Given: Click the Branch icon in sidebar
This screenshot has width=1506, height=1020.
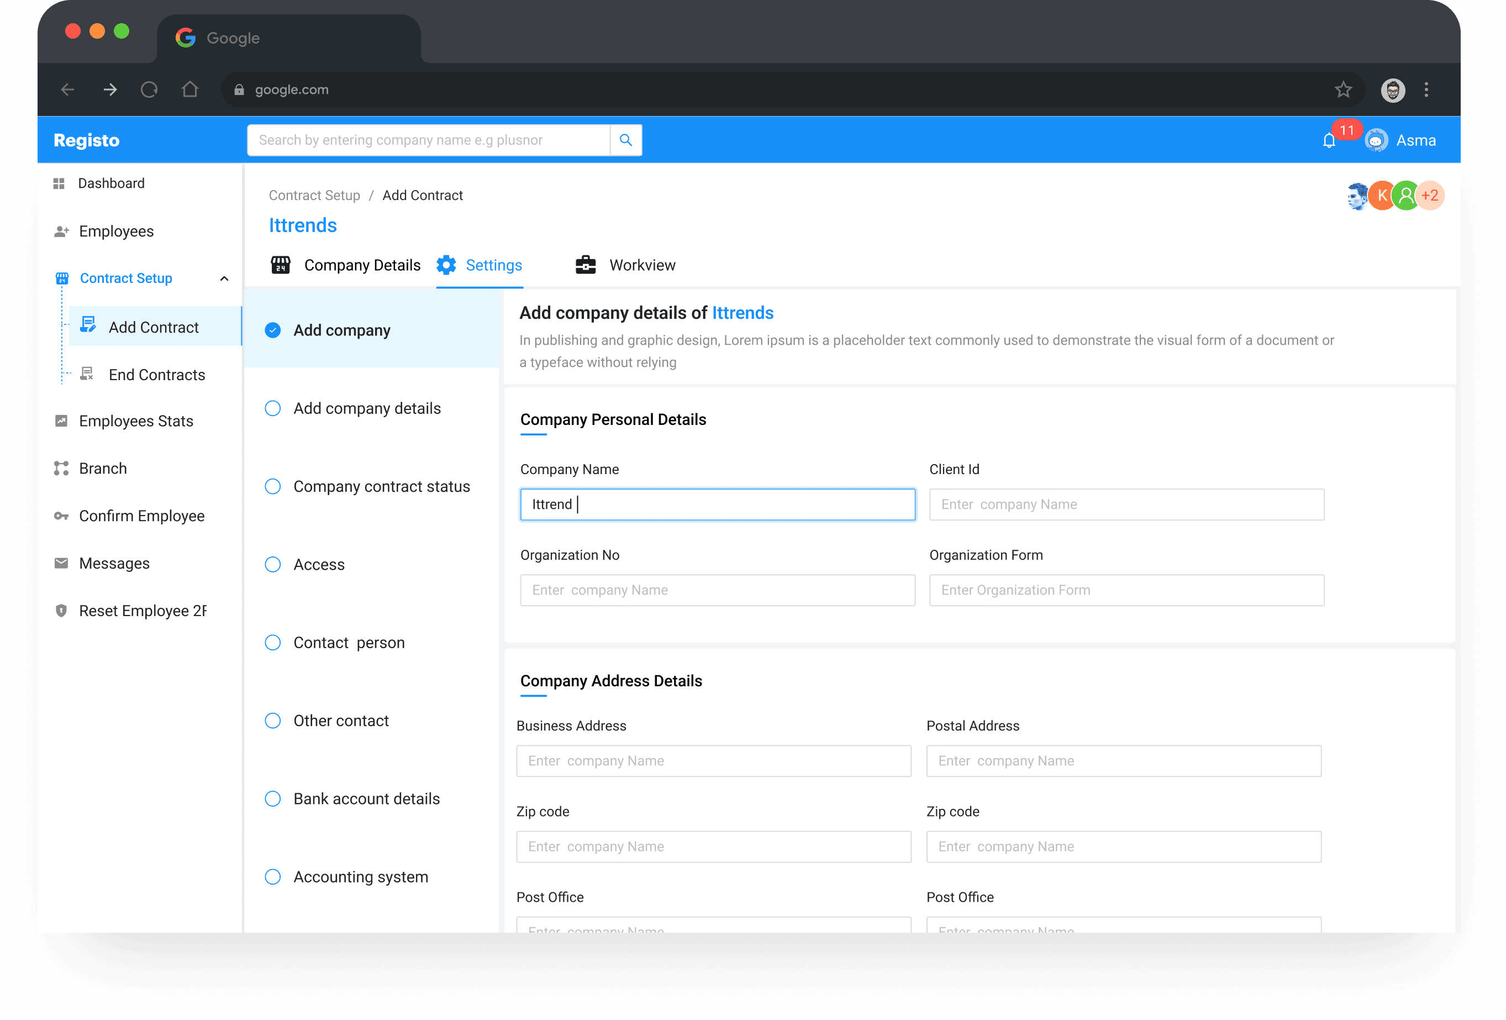Looking at the screenshot, I should (61, 469).
